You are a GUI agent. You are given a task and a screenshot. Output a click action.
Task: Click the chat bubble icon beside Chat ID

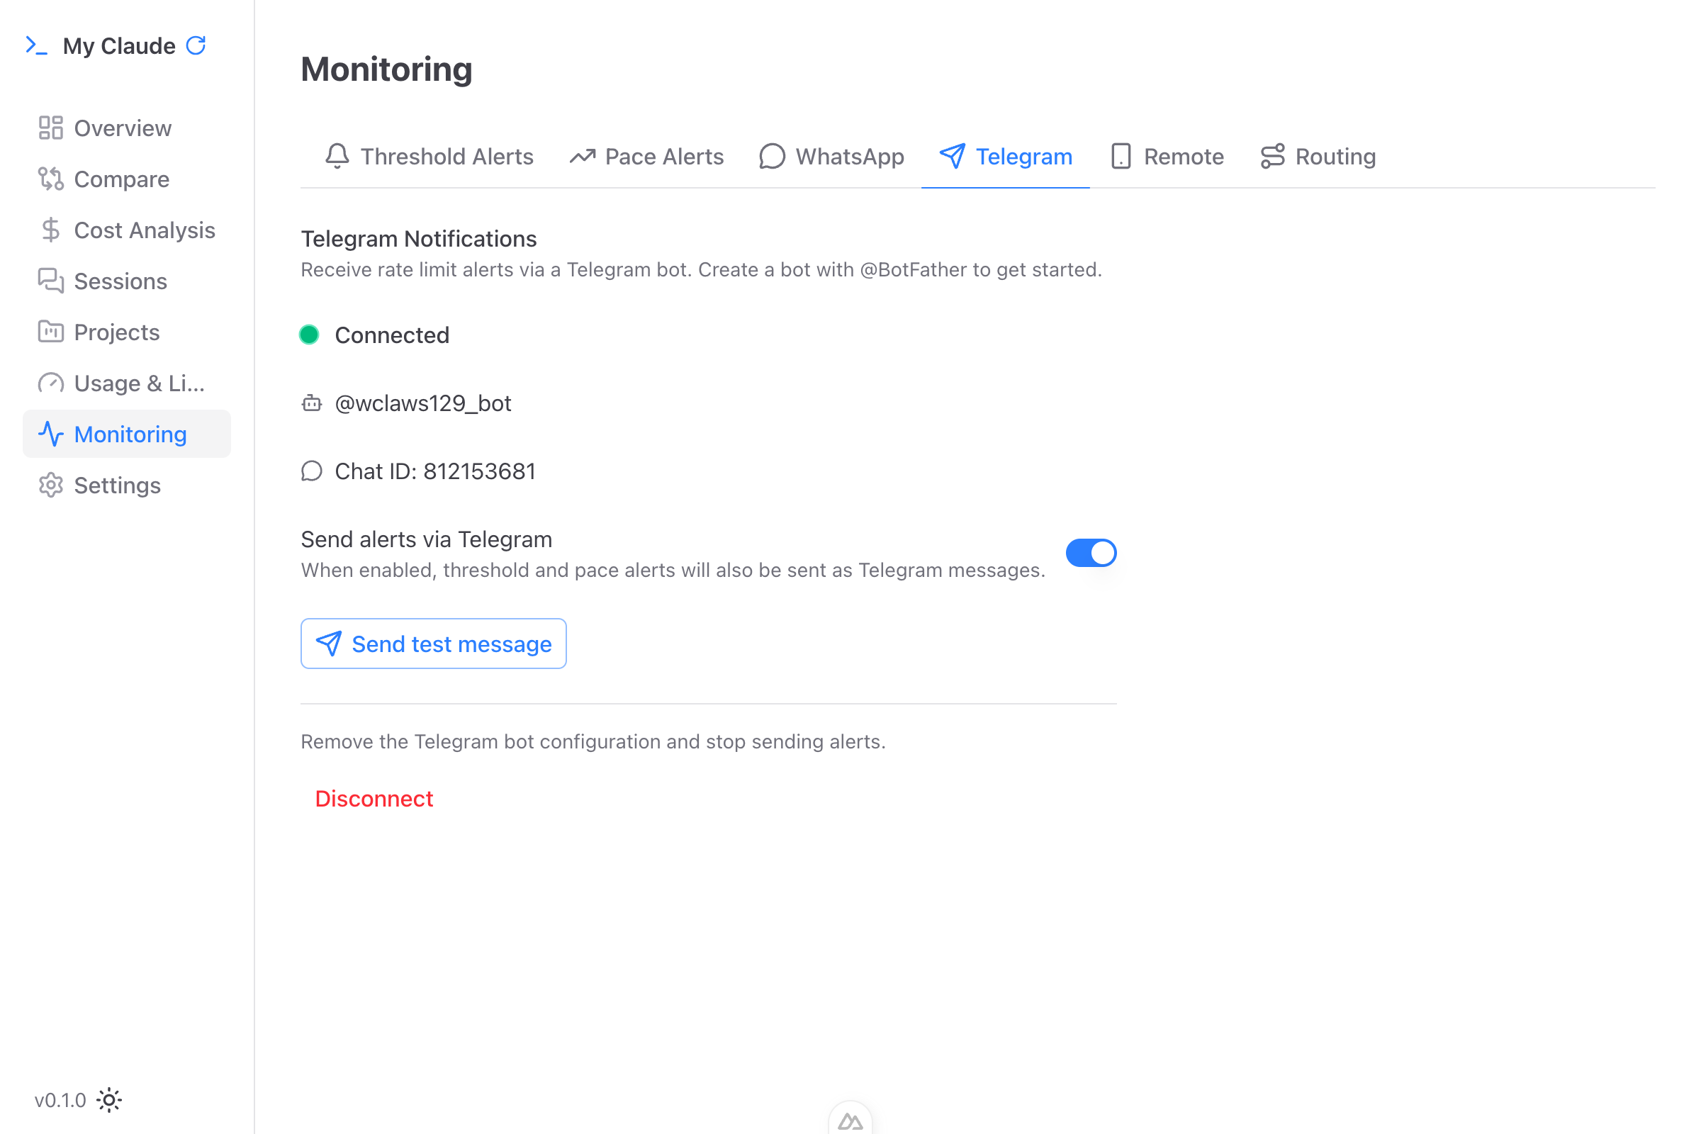[x=312, y=471]
